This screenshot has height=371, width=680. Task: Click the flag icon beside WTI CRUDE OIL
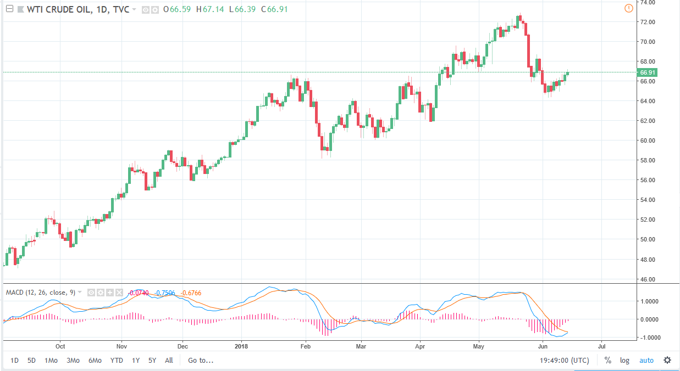click(x=20, y=9)
